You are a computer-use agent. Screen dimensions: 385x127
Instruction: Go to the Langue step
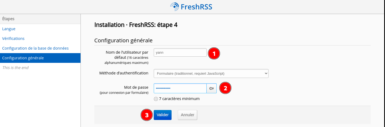point(9,29)
